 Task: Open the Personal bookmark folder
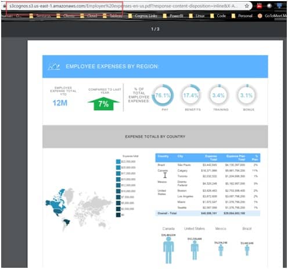click(242, 16)
